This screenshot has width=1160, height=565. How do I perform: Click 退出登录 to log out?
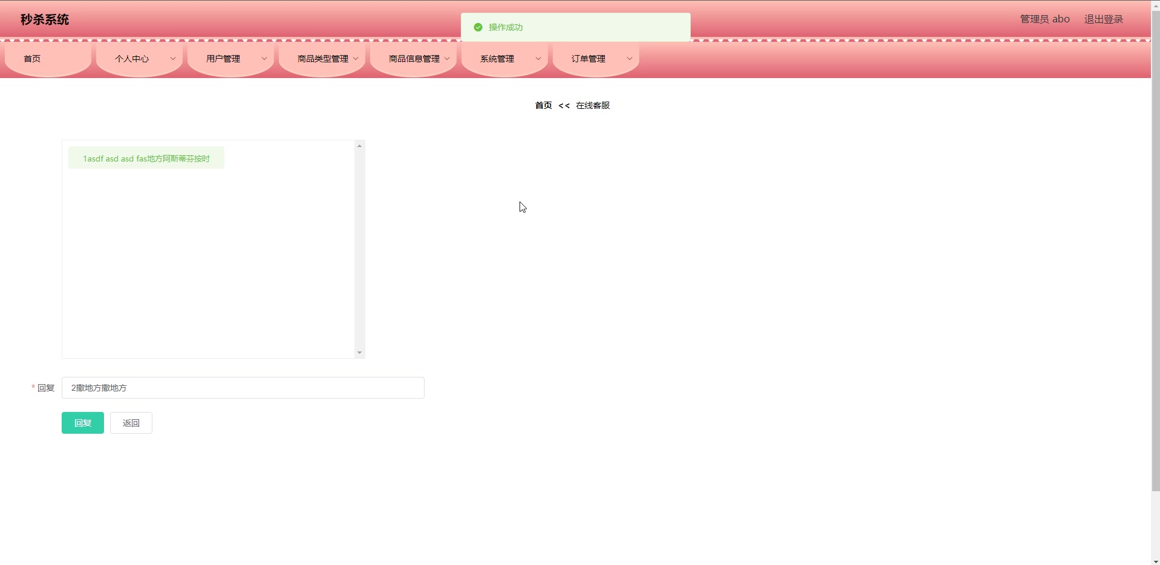click(1103, 19)
